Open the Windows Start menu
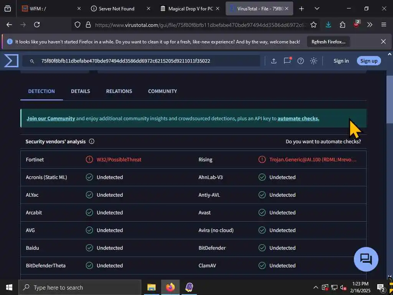 click(9, 287)
